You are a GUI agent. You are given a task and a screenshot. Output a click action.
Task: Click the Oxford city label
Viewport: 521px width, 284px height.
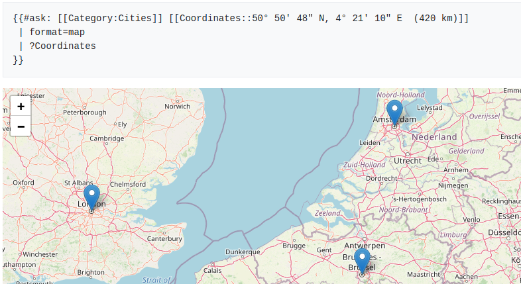point(23,183)
